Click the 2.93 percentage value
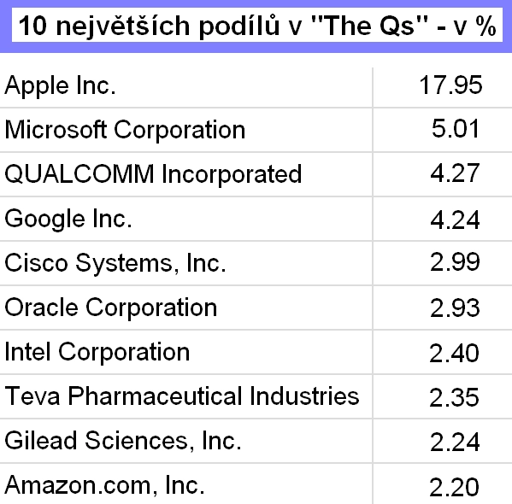Viewport: 512px width, 504px height. coord(456,308)
